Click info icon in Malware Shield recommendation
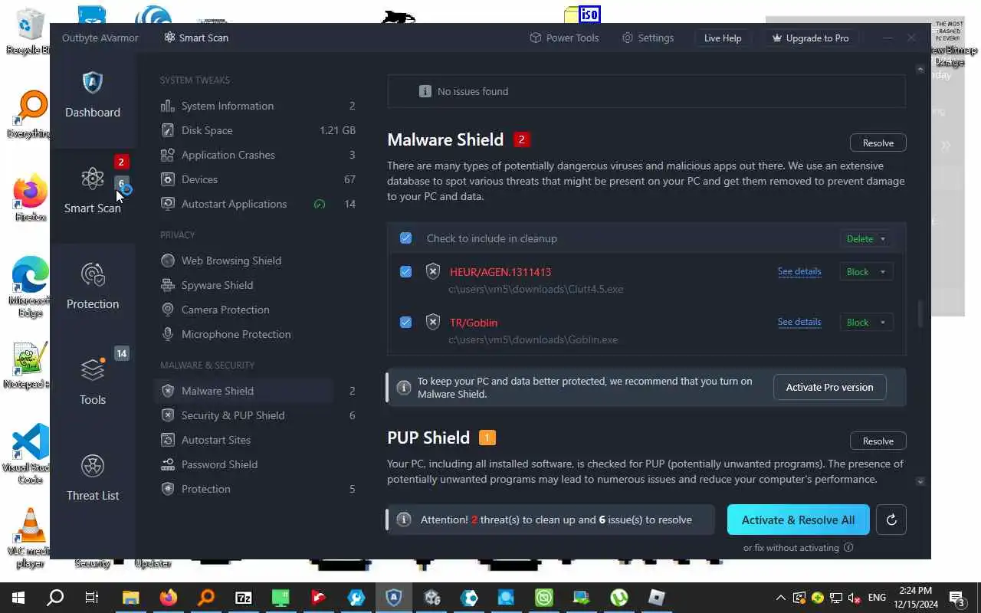 [x=404, y=388]
